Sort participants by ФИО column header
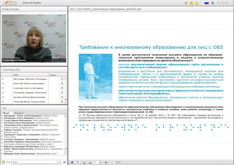This screenshot has height=165, width=234. tap(30, 75)
